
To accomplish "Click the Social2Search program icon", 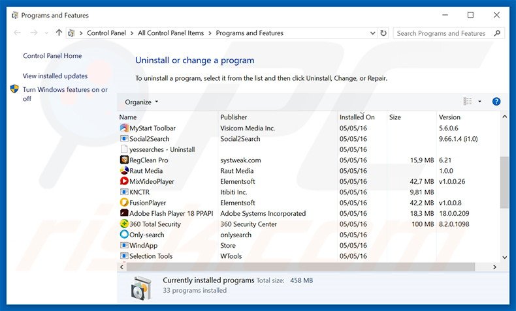I will click(124, 139).
